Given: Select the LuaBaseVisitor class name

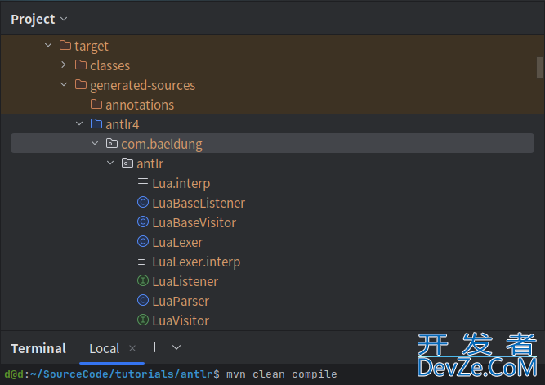Looking at the screenshot, I should point(194,222).
